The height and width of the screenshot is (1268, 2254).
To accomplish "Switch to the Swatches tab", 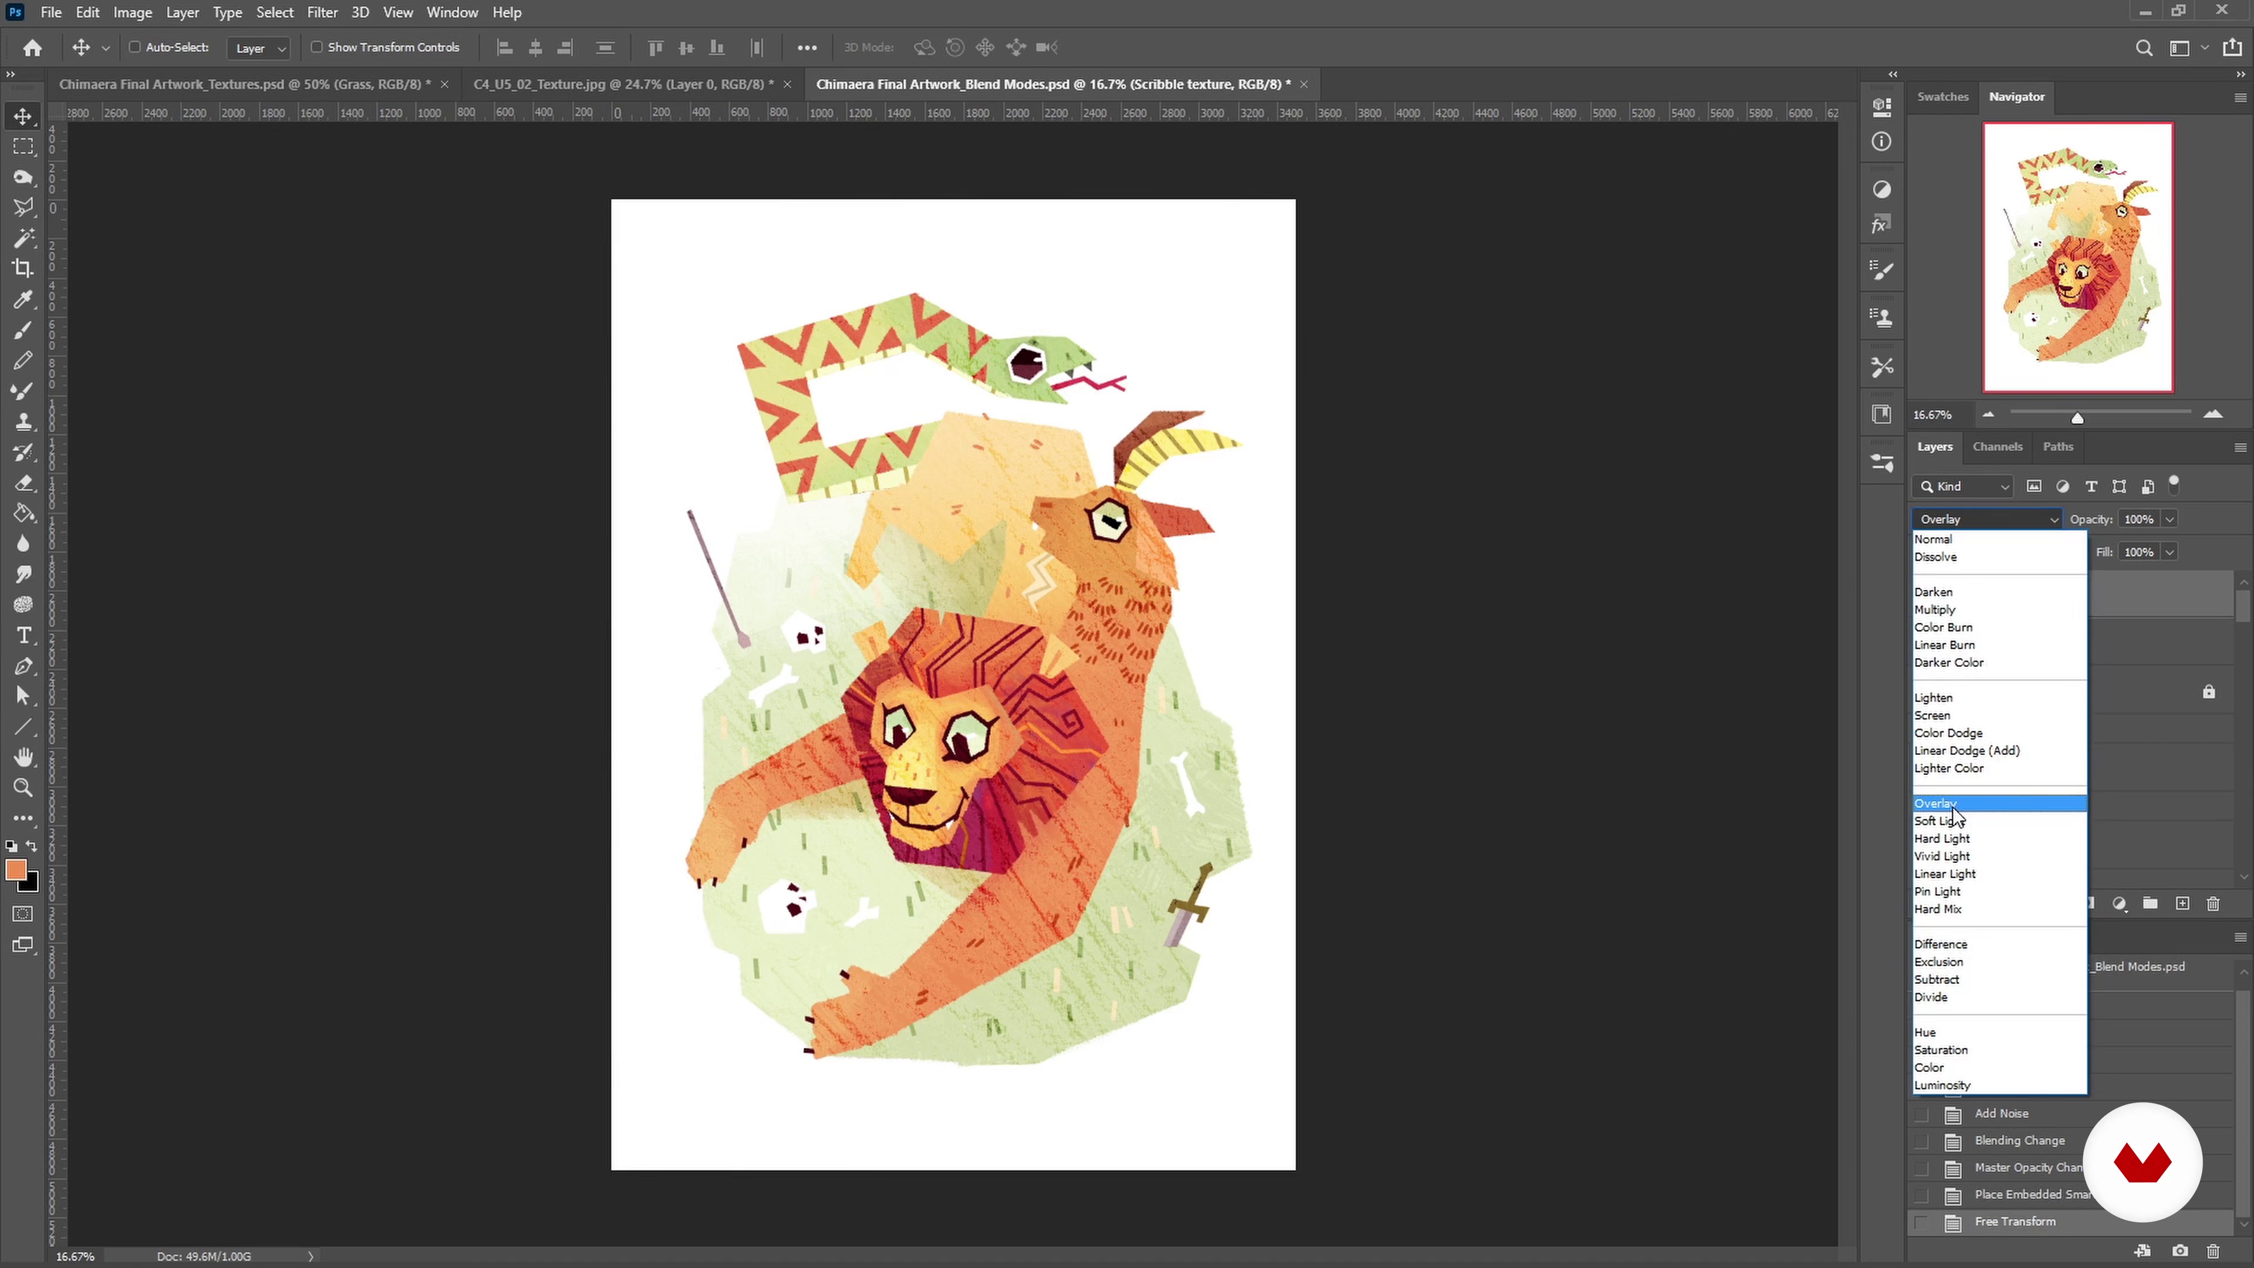I will 1942,97.
